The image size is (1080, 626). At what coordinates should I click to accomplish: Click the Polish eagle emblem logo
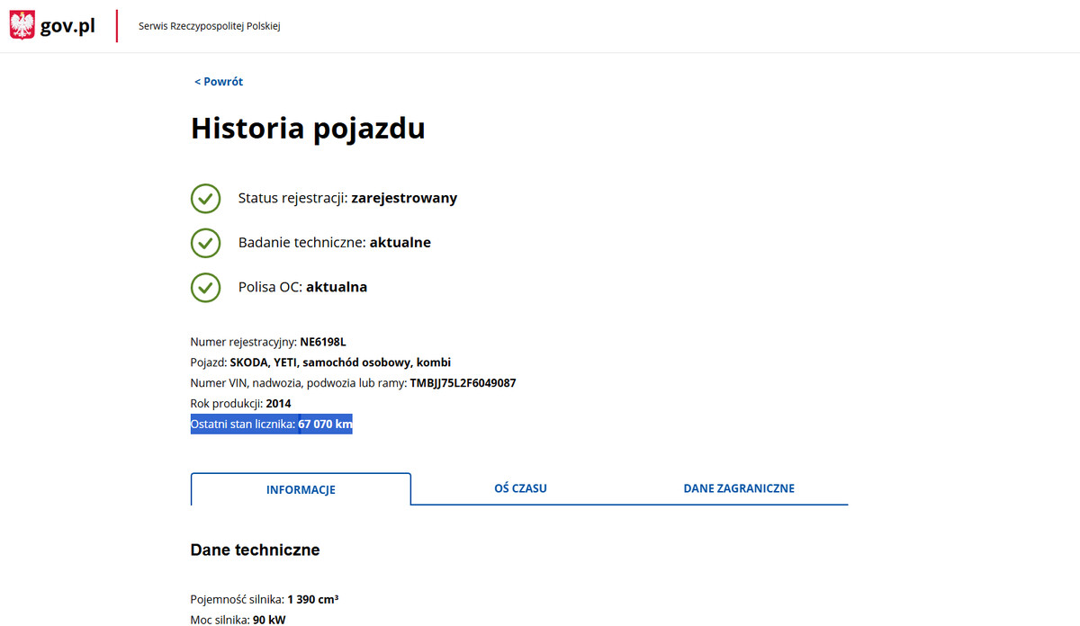coord(22,25)
